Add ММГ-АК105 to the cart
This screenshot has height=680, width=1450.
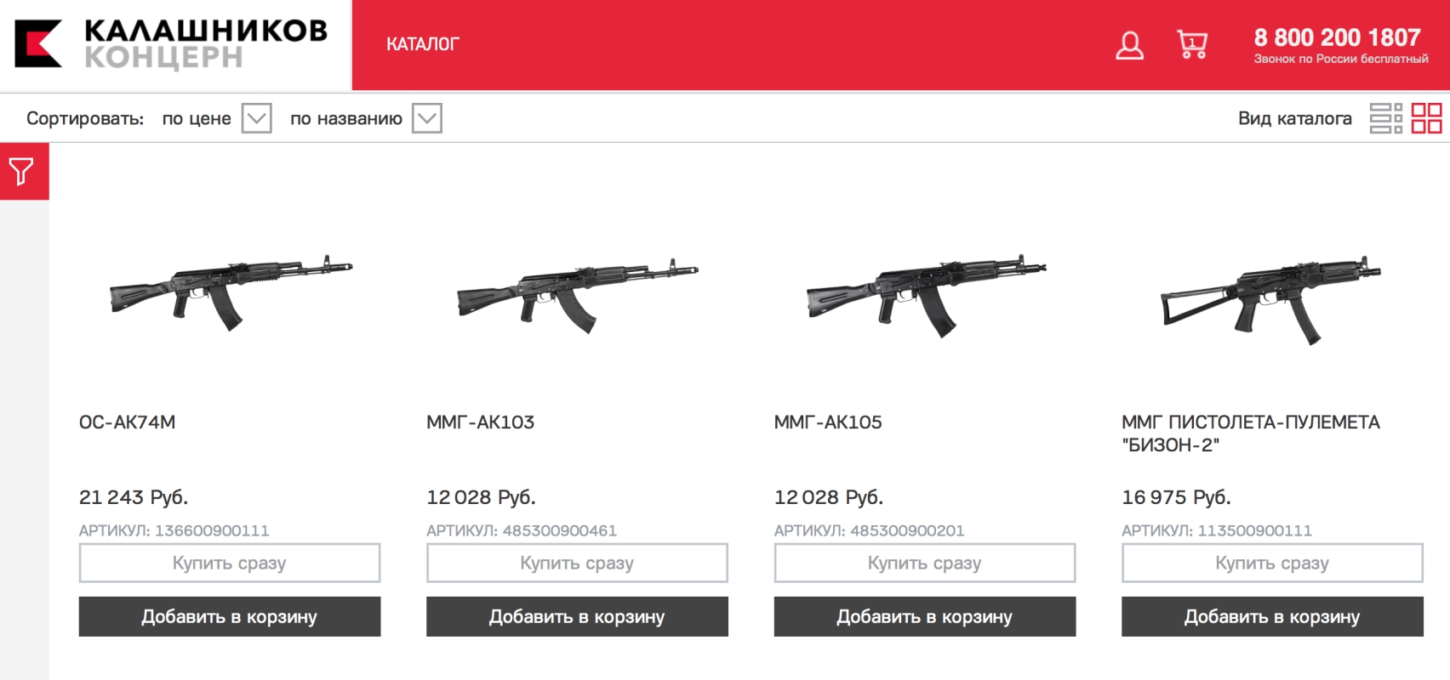pyautogui.click(x=924, y=616)
